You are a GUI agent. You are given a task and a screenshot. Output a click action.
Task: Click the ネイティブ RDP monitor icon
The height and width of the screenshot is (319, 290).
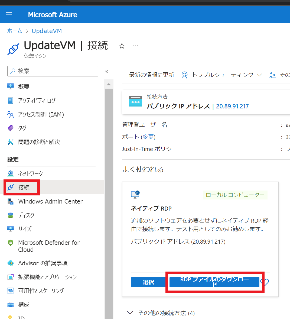pyautogui.click(x=135, y=195)
